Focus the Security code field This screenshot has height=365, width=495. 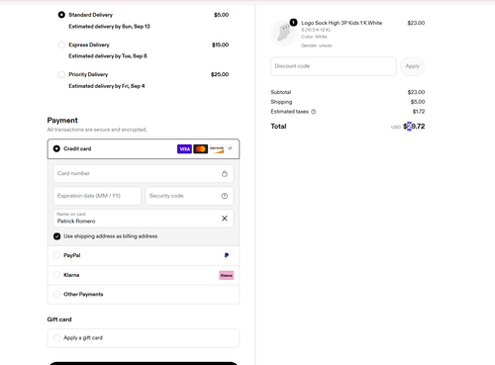(189, 196)
